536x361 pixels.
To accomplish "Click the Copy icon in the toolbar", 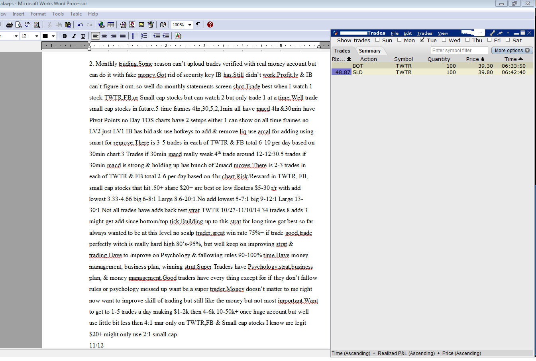I will [59, 25].
